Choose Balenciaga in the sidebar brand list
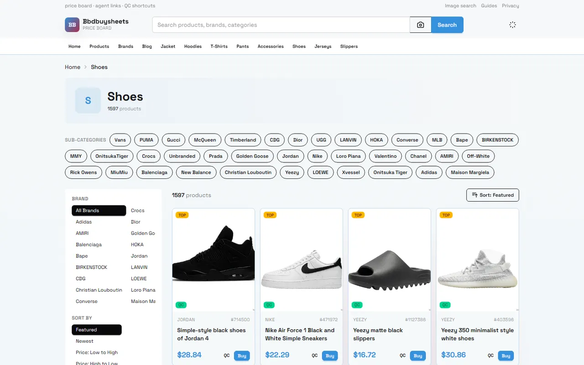 tap(89, 245)
